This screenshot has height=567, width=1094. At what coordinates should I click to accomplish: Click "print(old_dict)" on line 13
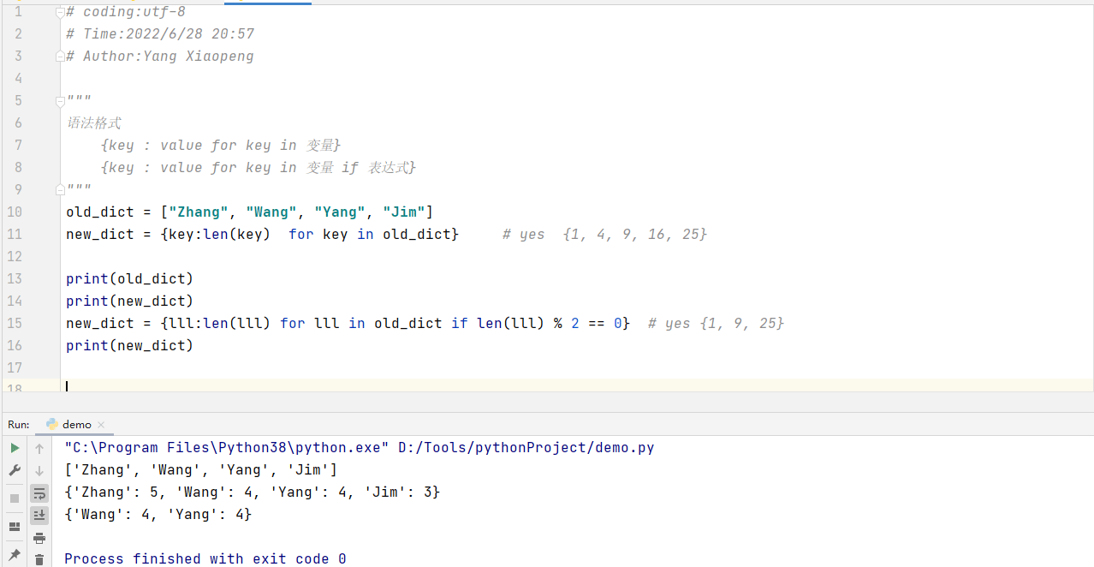pyautogui.click(x=130, y=279)
